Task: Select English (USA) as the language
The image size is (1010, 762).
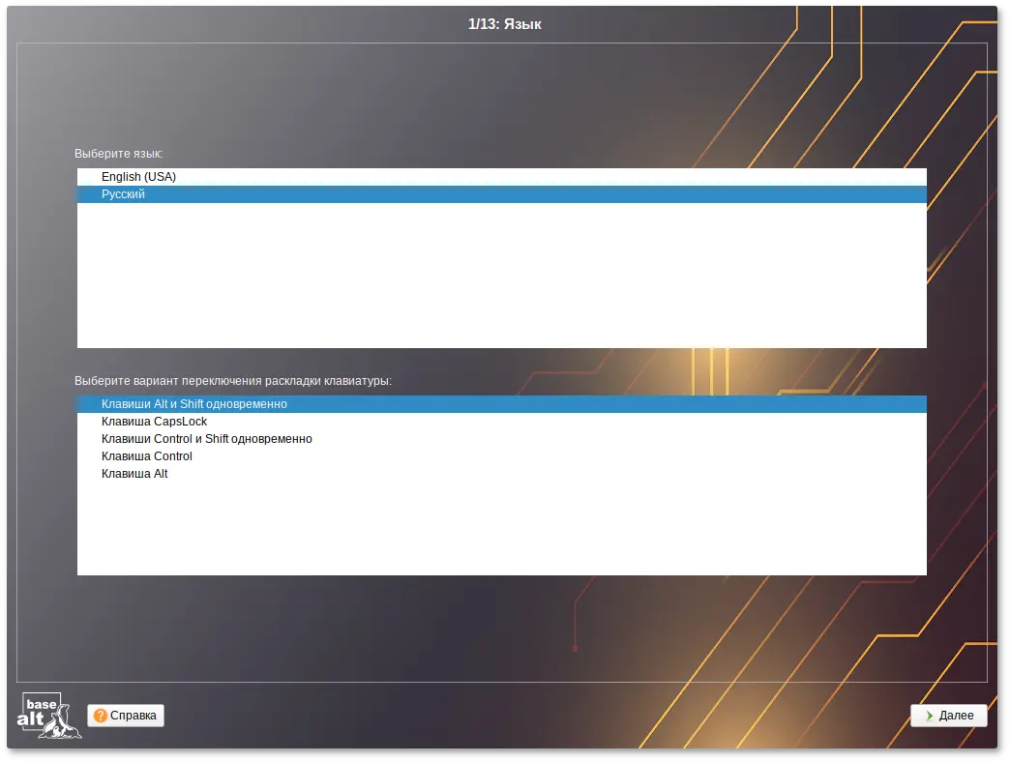Action: [138, 177]
